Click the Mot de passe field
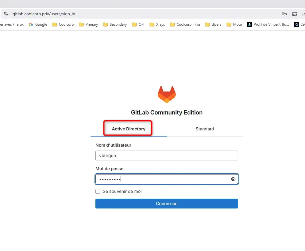The width and height of the screenshot is (305, 251). point(167,179)
